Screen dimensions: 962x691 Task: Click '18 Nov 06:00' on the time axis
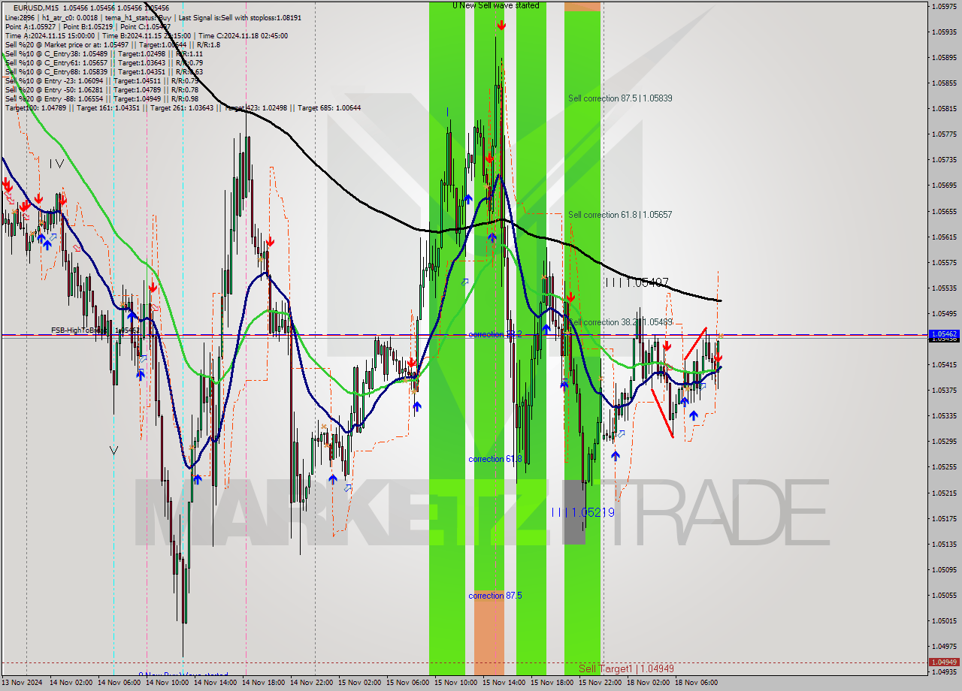(697, 683)
